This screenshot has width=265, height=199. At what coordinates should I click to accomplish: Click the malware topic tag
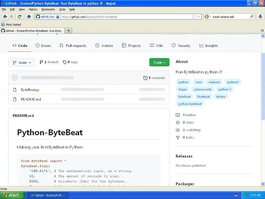click(x=214, y=82)
